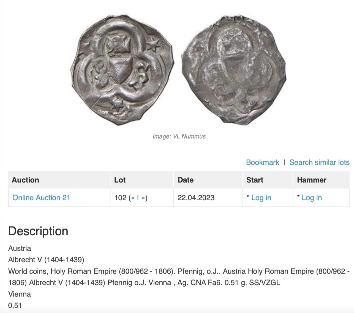Click the Description heading
Viewport: 354px width, 313px height.
(x=38, y=231)
